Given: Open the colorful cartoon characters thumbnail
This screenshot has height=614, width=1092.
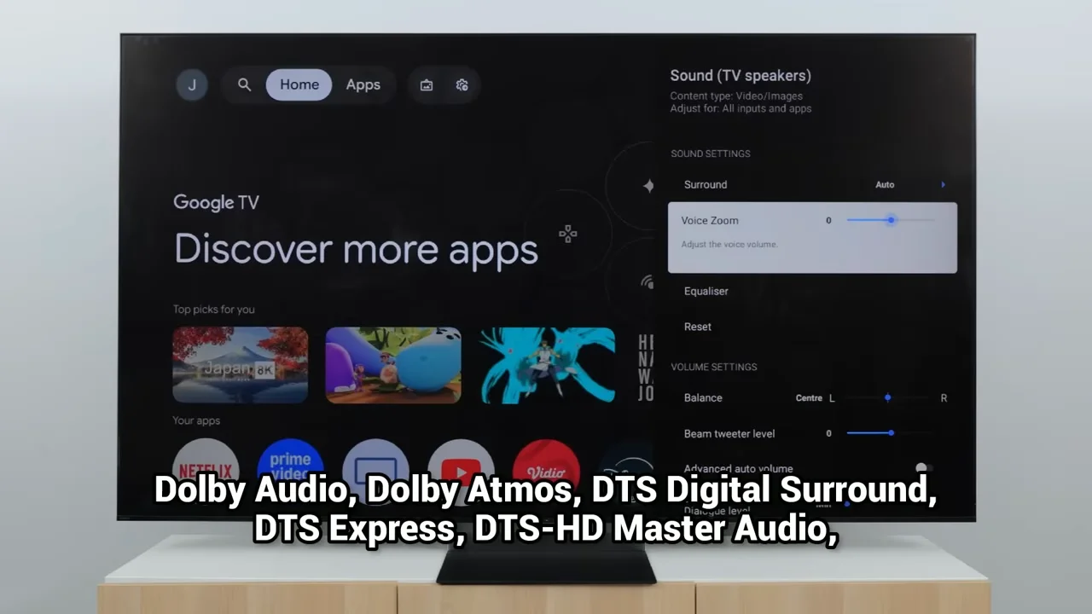Looking at the screenshot, I should point(393,365).
